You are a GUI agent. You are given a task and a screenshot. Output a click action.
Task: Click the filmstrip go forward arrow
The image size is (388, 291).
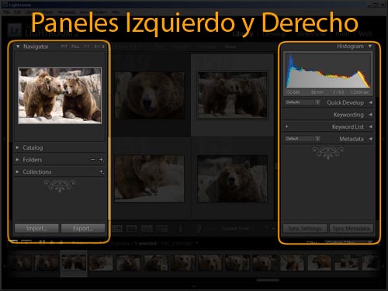[61, 243]
